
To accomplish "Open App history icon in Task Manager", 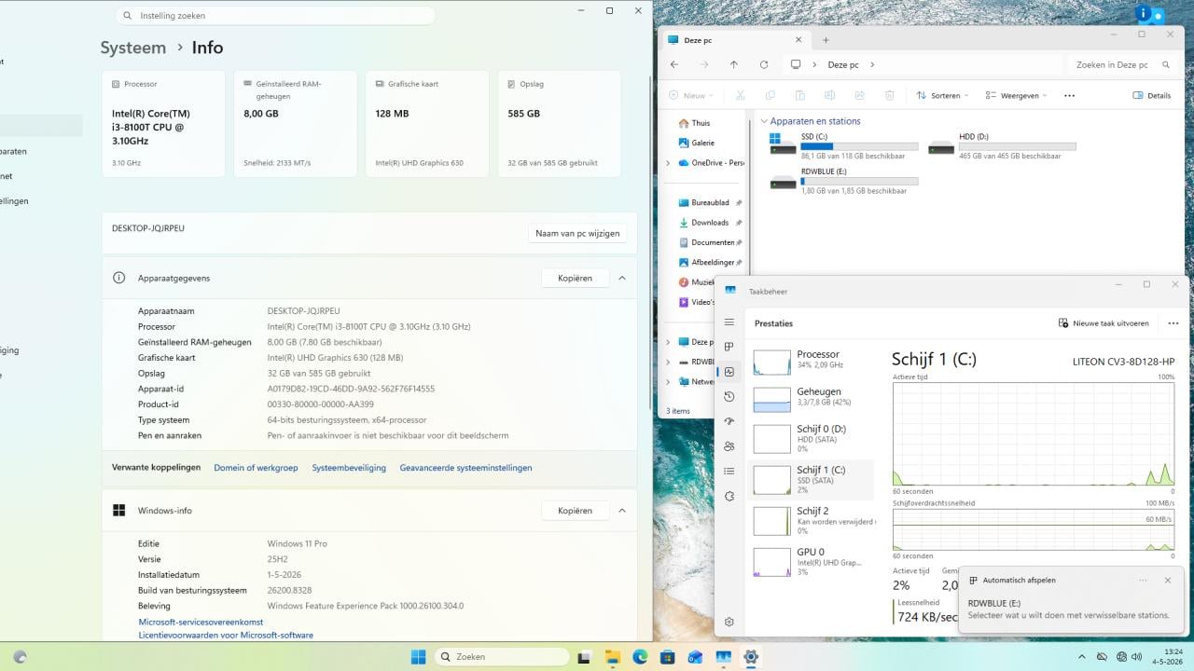I will (729, 397).
